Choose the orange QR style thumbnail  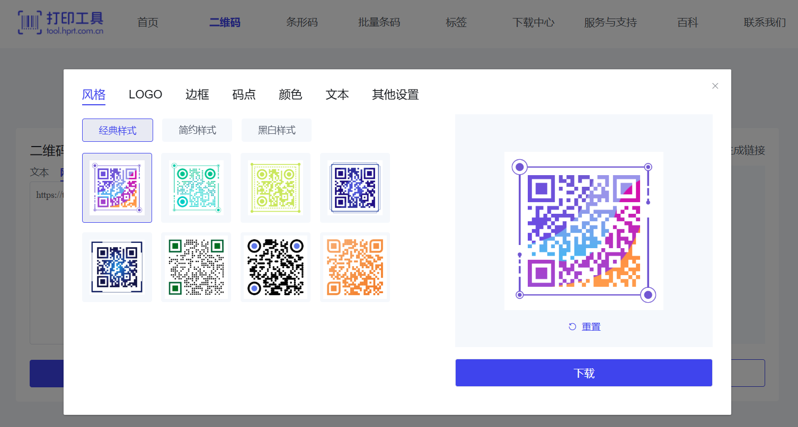pyautogui.click(x=355, y=267)
